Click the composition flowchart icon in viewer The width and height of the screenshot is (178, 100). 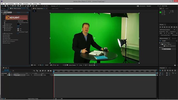92,65
